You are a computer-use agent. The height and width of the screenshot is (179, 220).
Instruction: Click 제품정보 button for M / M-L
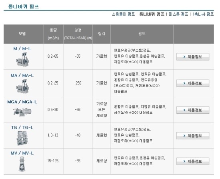tap(193, 57)
